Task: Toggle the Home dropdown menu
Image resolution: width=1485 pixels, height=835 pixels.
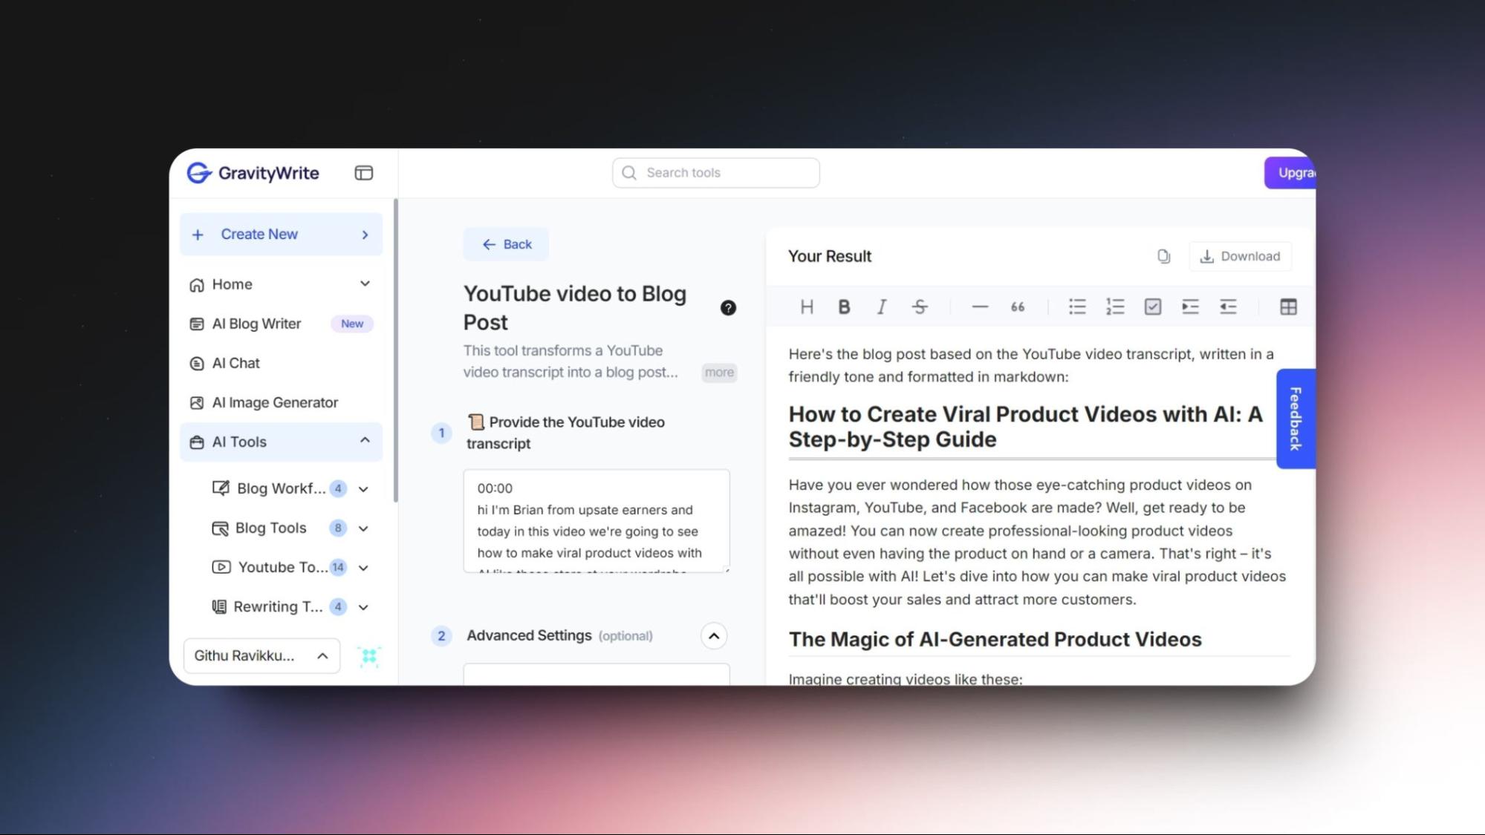Action: coord(364,284)
